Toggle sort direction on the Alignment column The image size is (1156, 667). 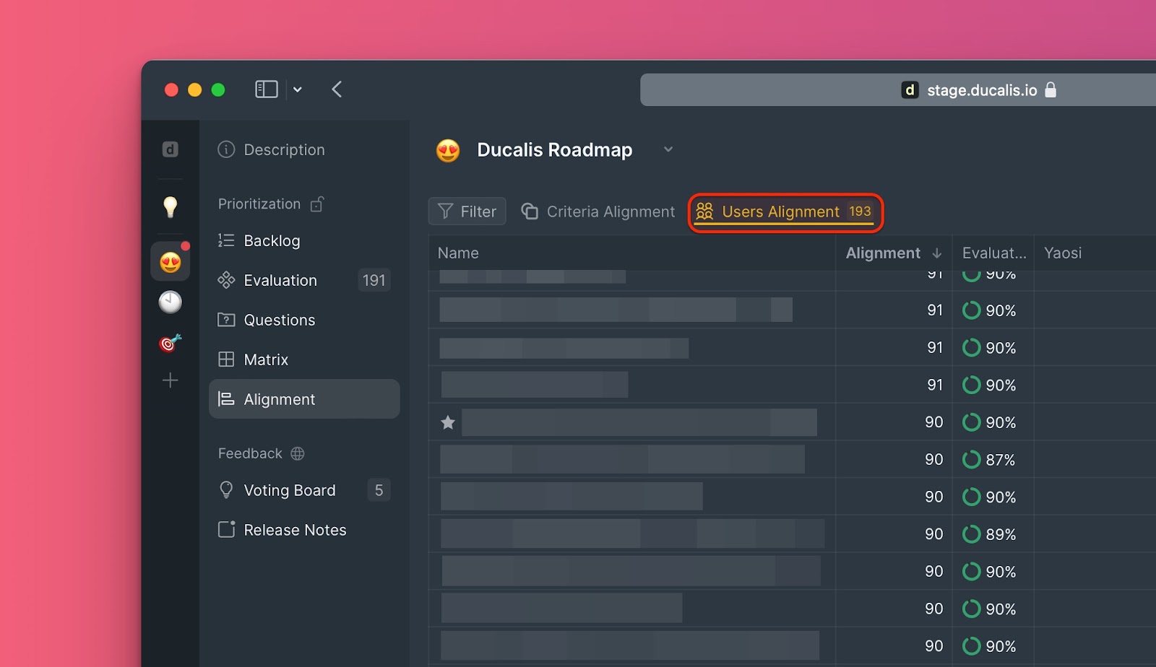936,253
